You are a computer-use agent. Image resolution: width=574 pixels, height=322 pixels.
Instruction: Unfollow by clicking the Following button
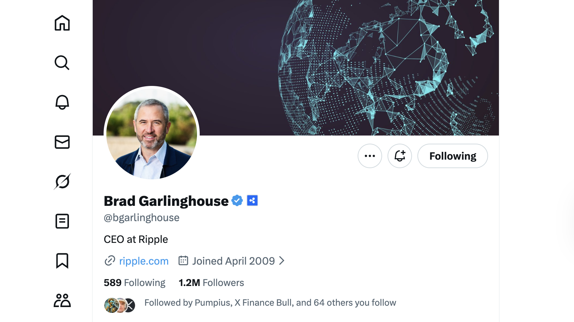(x=452, y=156)
